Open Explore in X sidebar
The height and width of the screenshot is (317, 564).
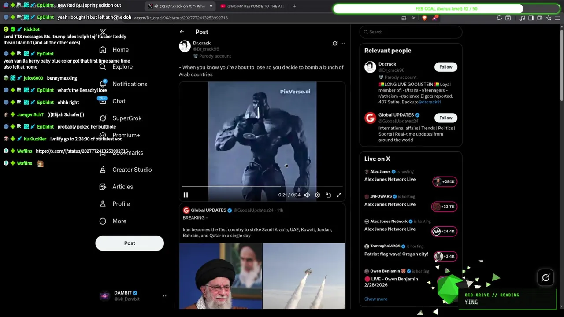[116, 67]
